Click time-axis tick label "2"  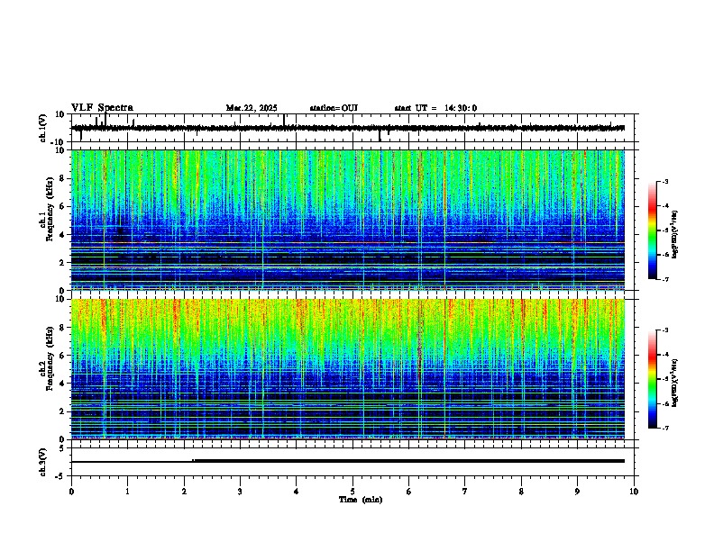point(184,492)
